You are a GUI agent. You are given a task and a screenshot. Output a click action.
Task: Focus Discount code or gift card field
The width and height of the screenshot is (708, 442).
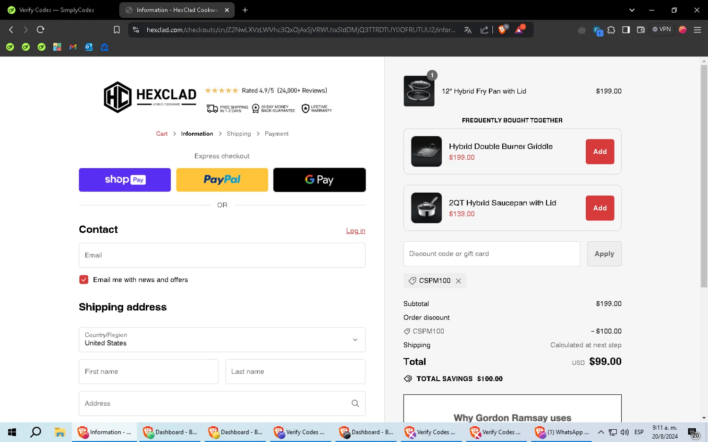click(492, 254)
